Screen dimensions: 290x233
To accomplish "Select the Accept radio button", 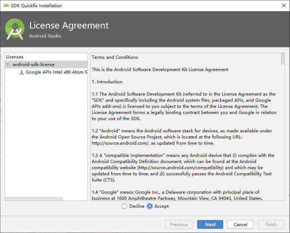I will click(x=150, y=206).
